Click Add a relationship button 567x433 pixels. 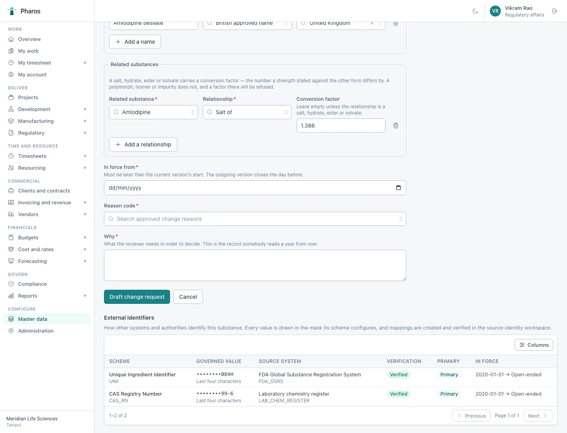tap(143, 144)
